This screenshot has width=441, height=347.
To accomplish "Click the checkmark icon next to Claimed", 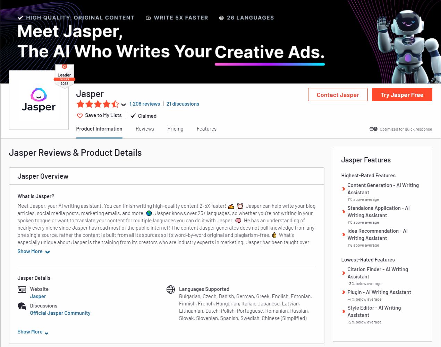I will point(133,116).
